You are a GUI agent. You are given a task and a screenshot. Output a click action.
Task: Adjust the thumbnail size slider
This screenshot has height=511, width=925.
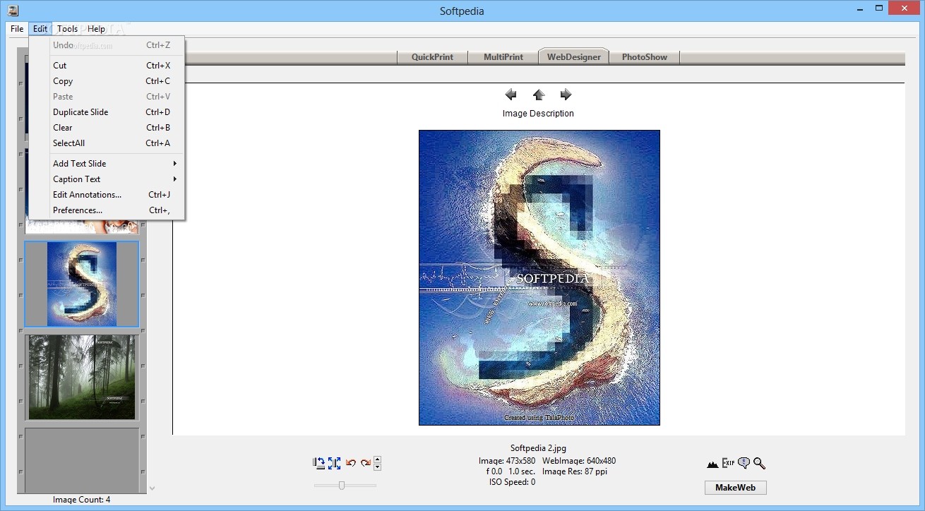point(342,485)
